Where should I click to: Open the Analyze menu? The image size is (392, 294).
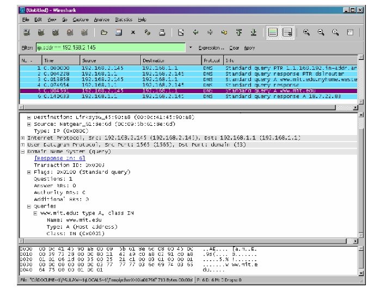tap(101, 20)
